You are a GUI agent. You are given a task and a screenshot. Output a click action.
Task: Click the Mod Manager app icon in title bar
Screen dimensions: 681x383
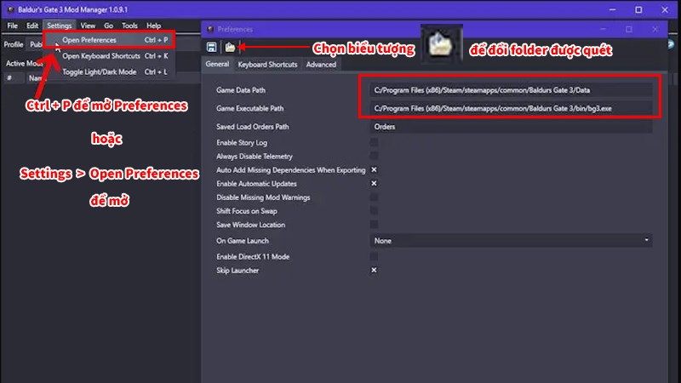click(11, 9)
